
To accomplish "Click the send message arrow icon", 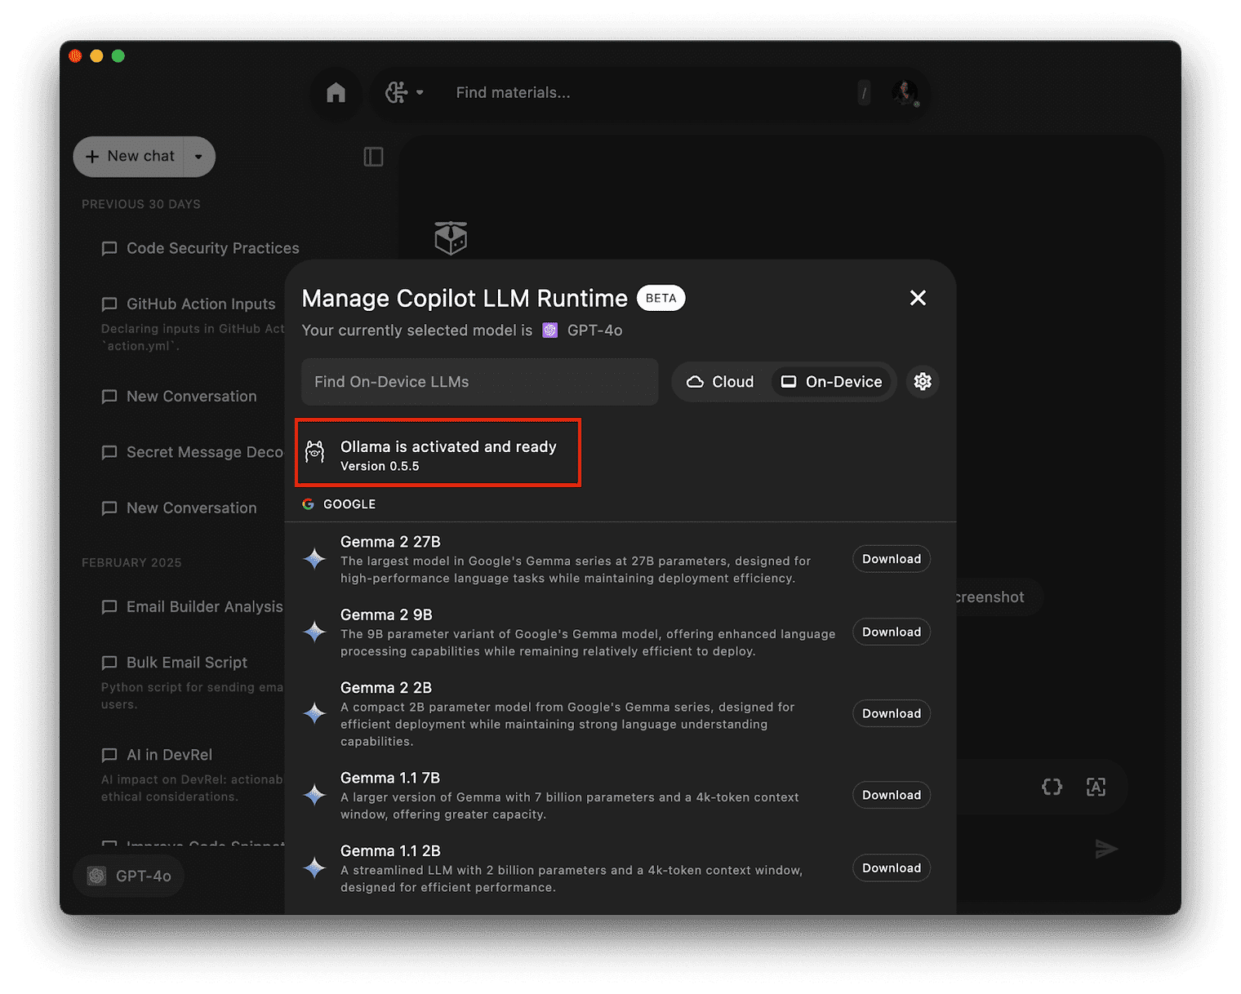I will (x=1106, y=849).
